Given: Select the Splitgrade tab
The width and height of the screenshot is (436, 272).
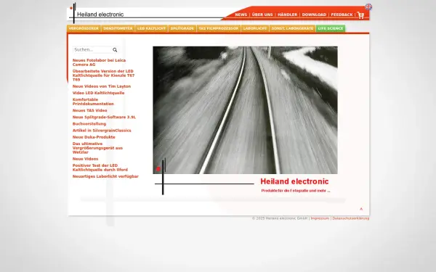Looking at the screenshot, I should pyautogui.click(x=182, y=28).
